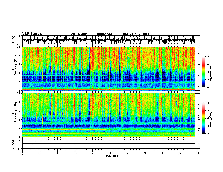Select the "3" tick on the time axis
The image size is (223, 172).
(x=75, y=153)
